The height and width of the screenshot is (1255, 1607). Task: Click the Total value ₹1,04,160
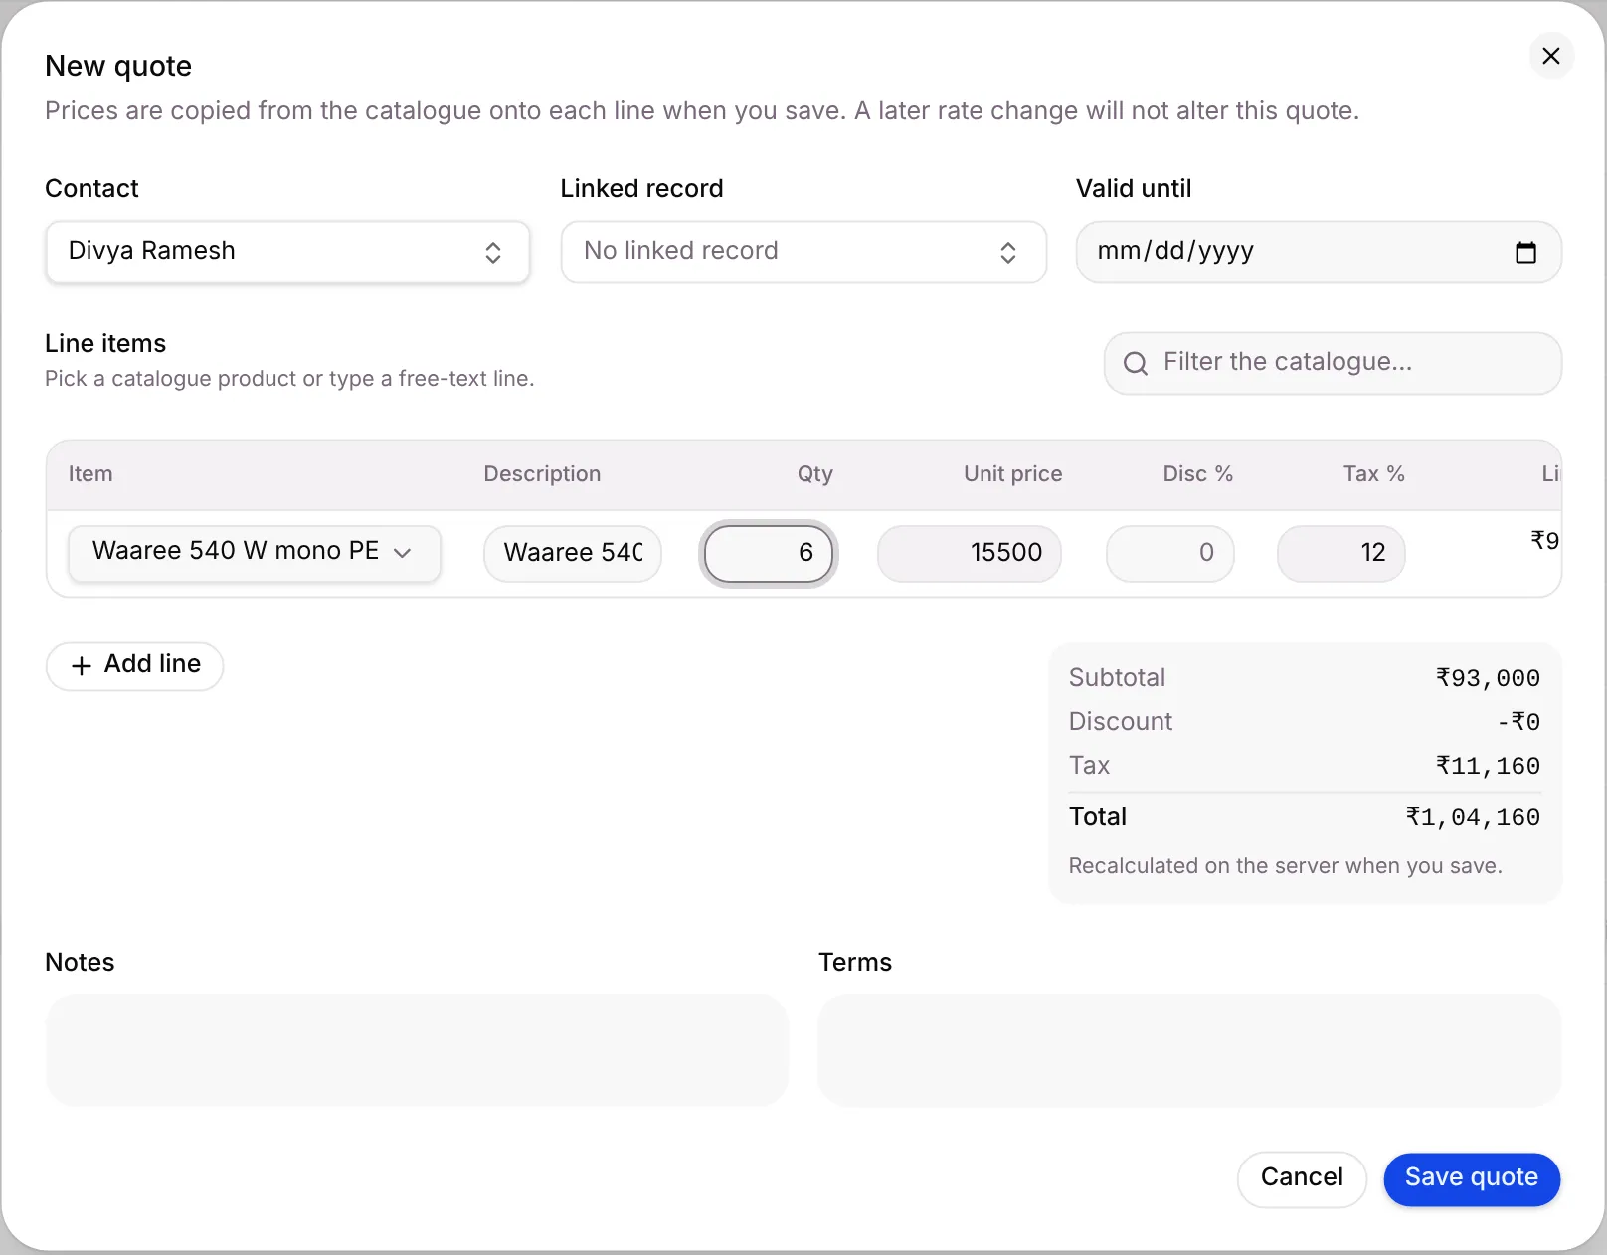tap(1473, 817)
